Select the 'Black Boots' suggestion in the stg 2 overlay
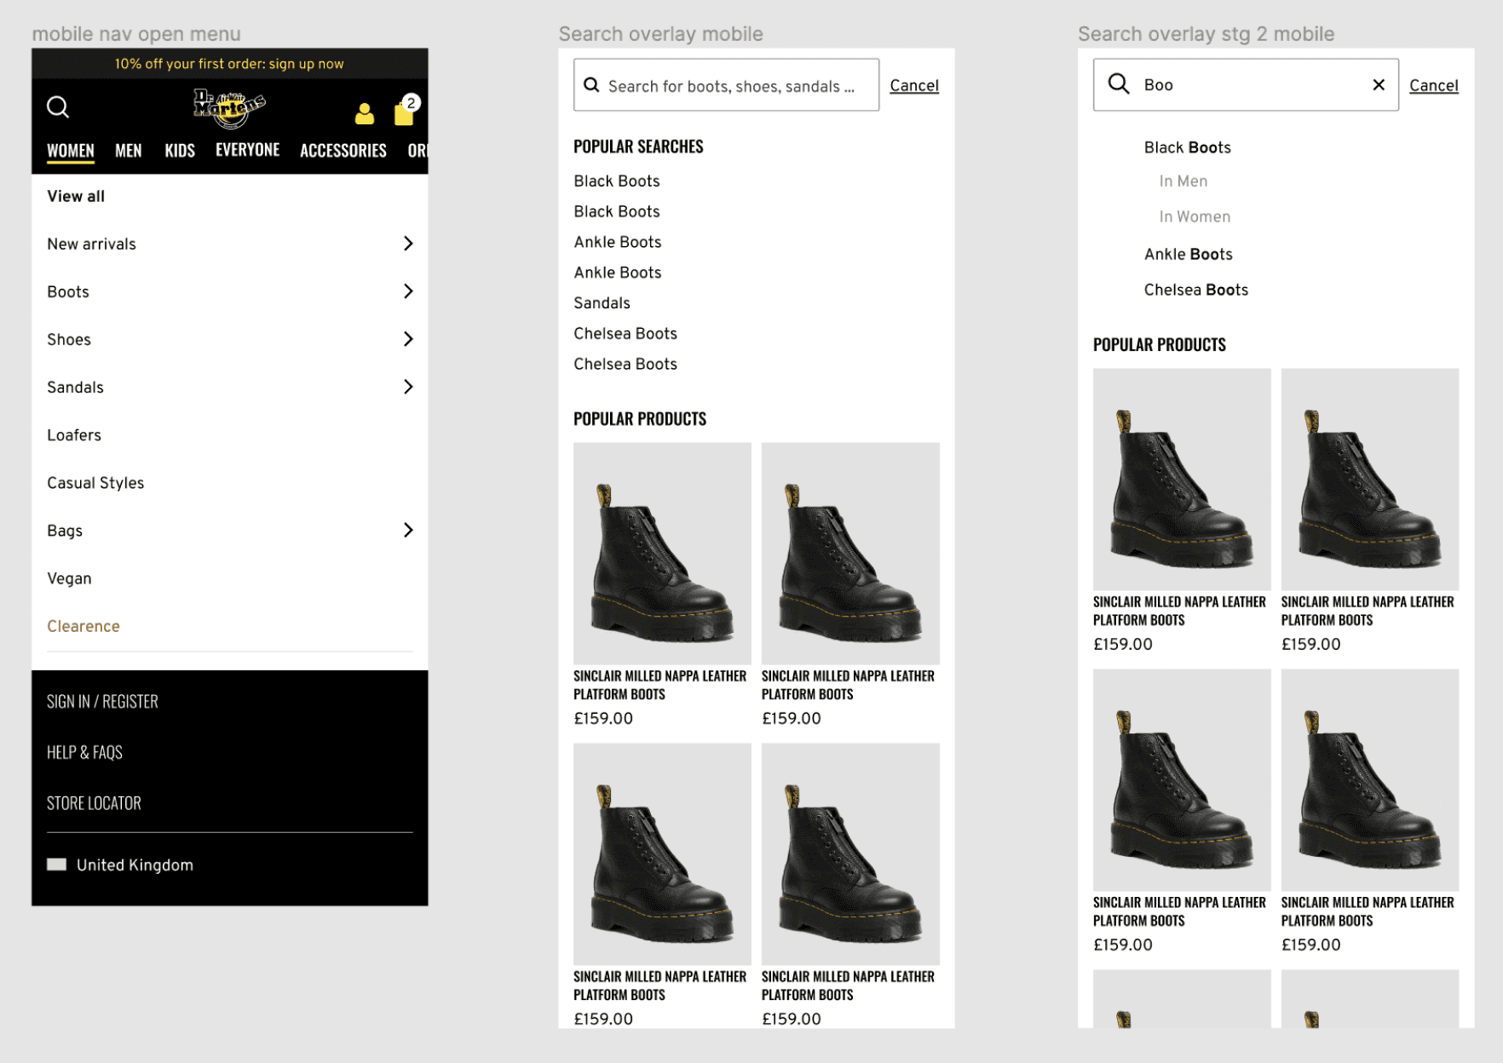 pyautogui.click(x=1187, y=147)
